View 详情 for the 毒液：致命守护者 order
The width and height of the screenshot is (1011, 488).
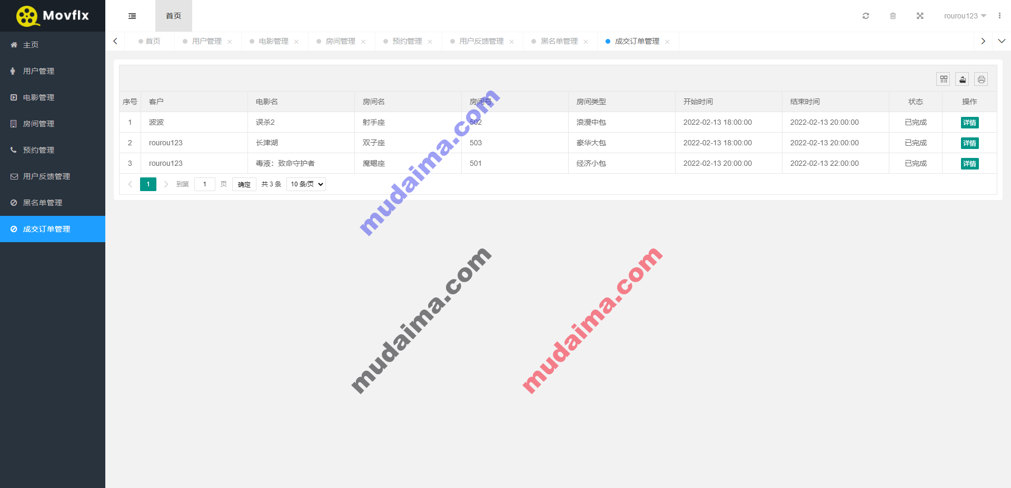click(969, 164)
